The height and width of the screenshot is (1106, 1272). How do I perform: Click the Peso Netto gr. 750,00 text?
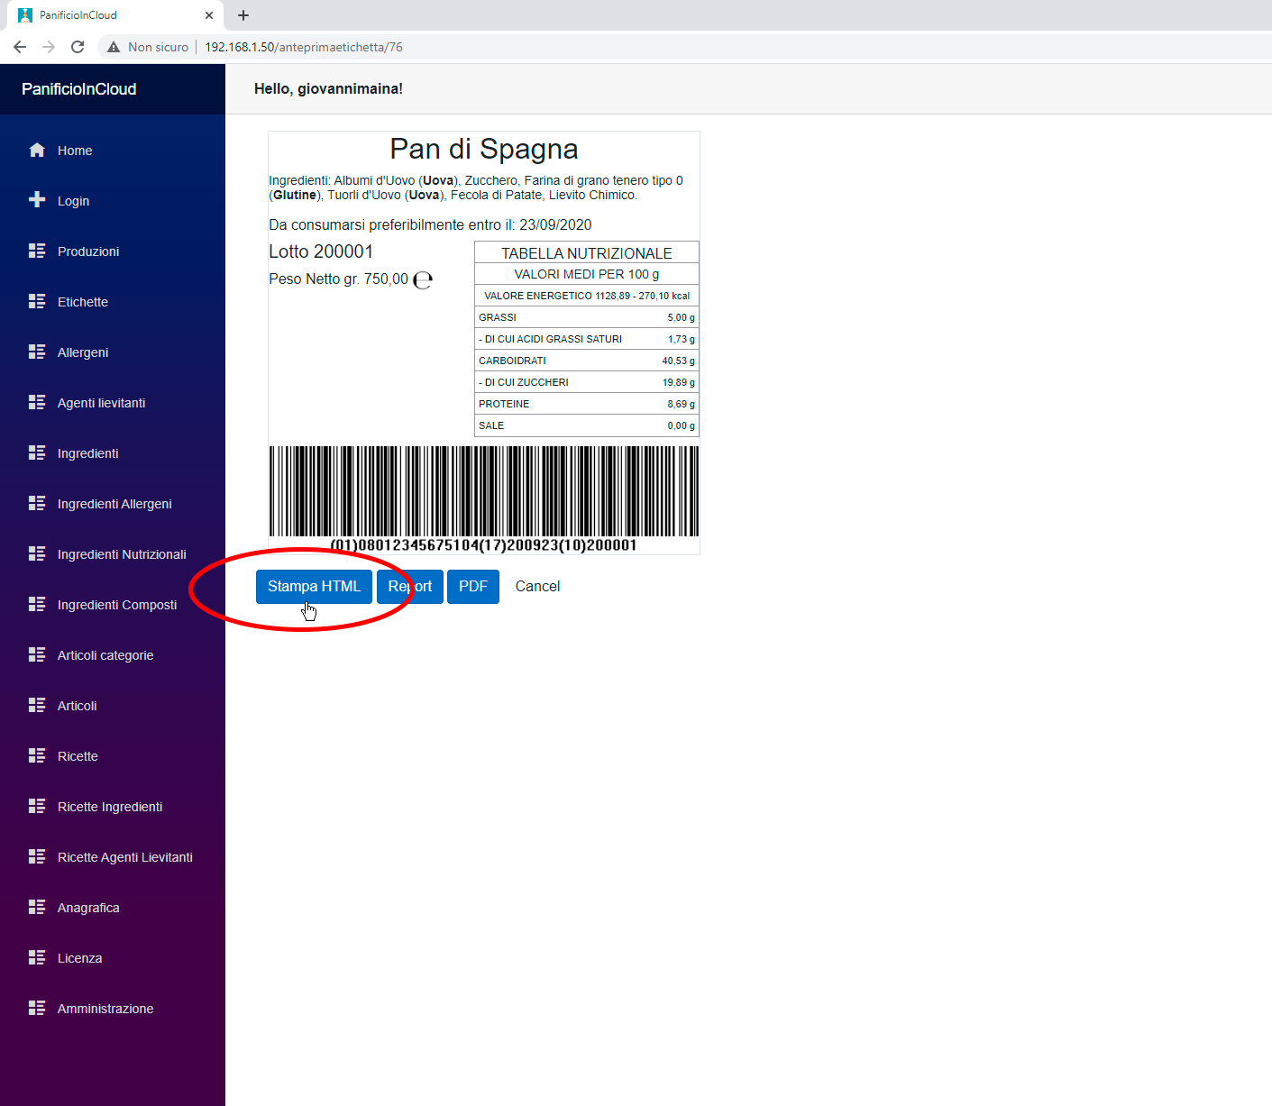[x=339, y=279]
